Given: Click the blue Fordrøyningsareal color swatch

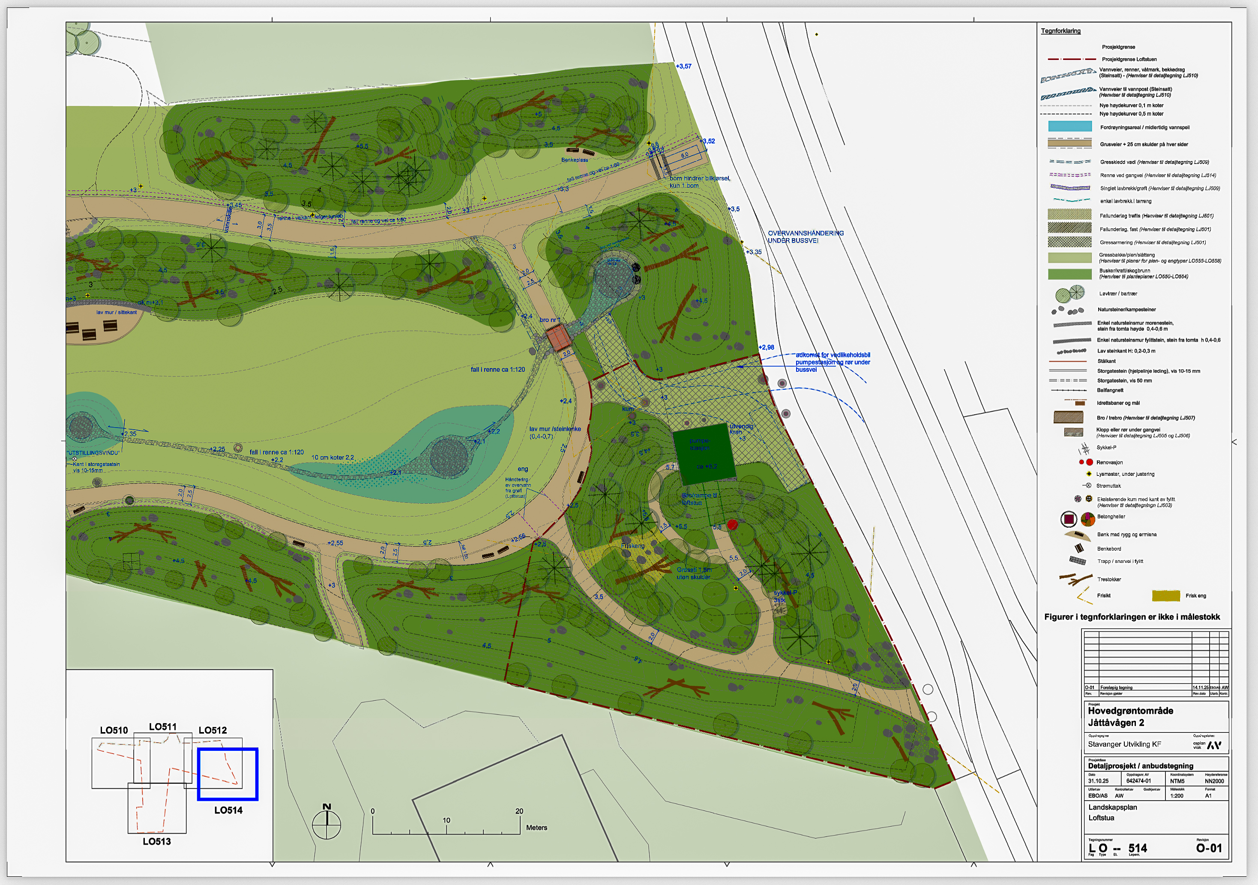Looking at the screenshot, I should point(1069,126).
